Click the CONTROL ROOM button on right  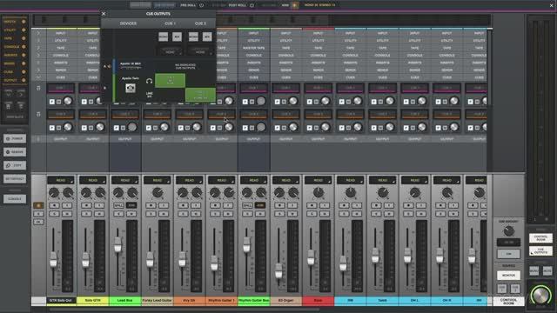pos(540,237)
